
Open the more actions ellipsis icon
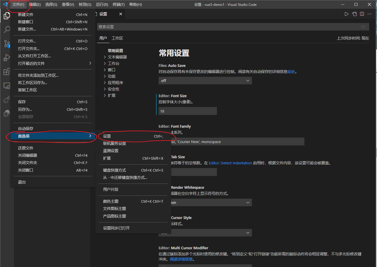369,14
